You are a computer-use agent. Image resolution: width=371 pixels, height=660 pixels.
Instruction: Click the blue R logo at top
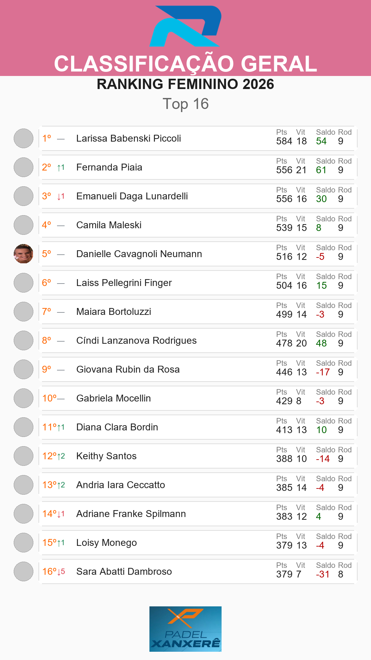tap(185, 26)
